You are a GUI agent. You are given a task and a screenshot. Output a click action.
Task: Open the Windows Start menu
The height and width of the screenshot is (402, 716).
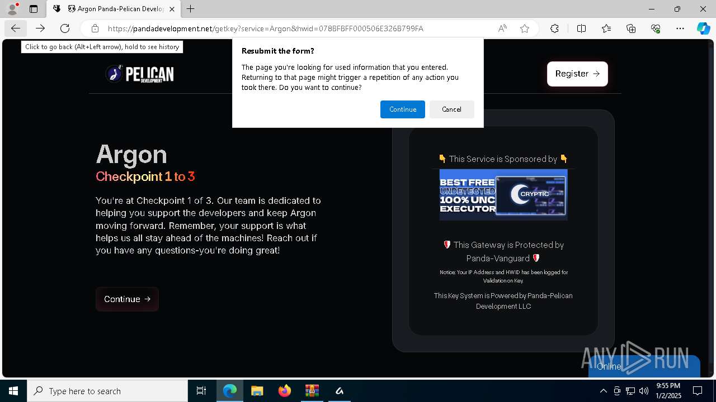click(x=13, y=391)
